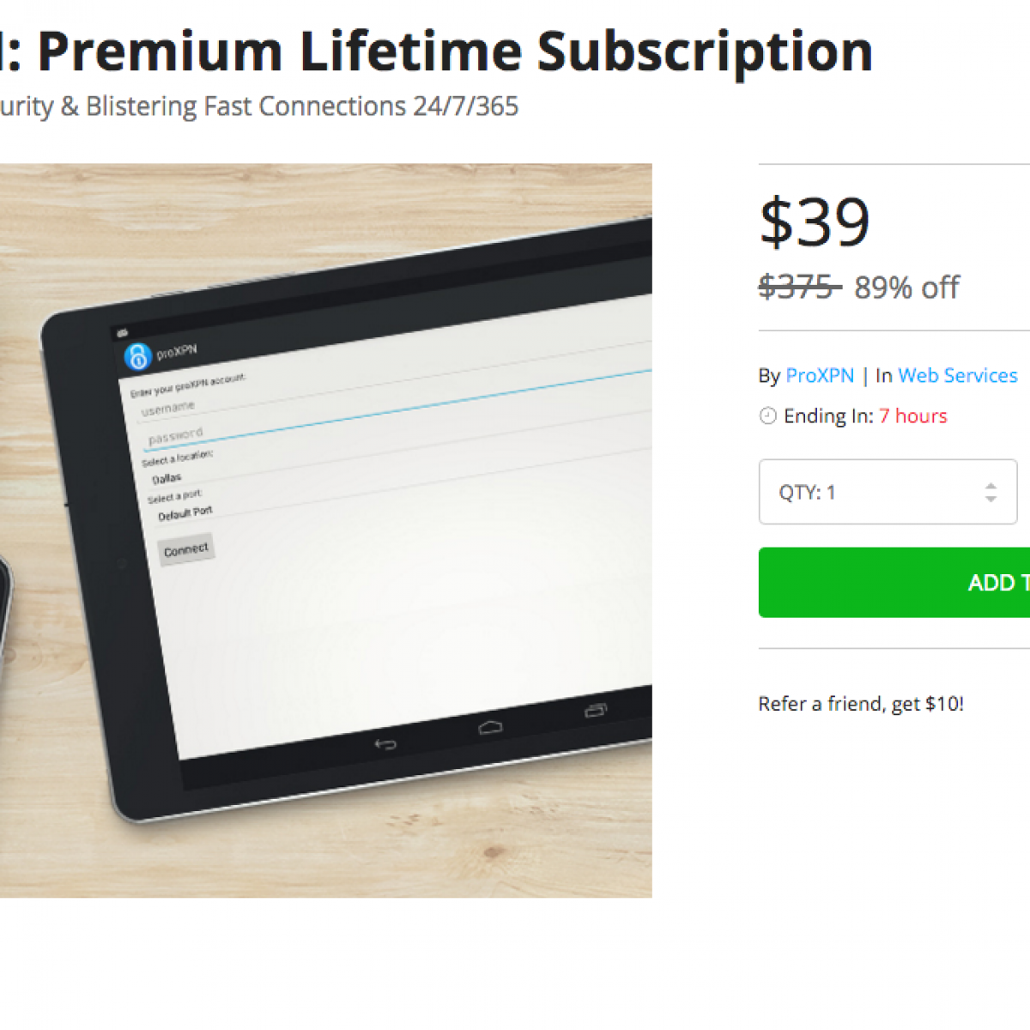The image size is (1030, 1030).
Task: Increase quantity with the up arrow
Action: [x=991, y=485]
